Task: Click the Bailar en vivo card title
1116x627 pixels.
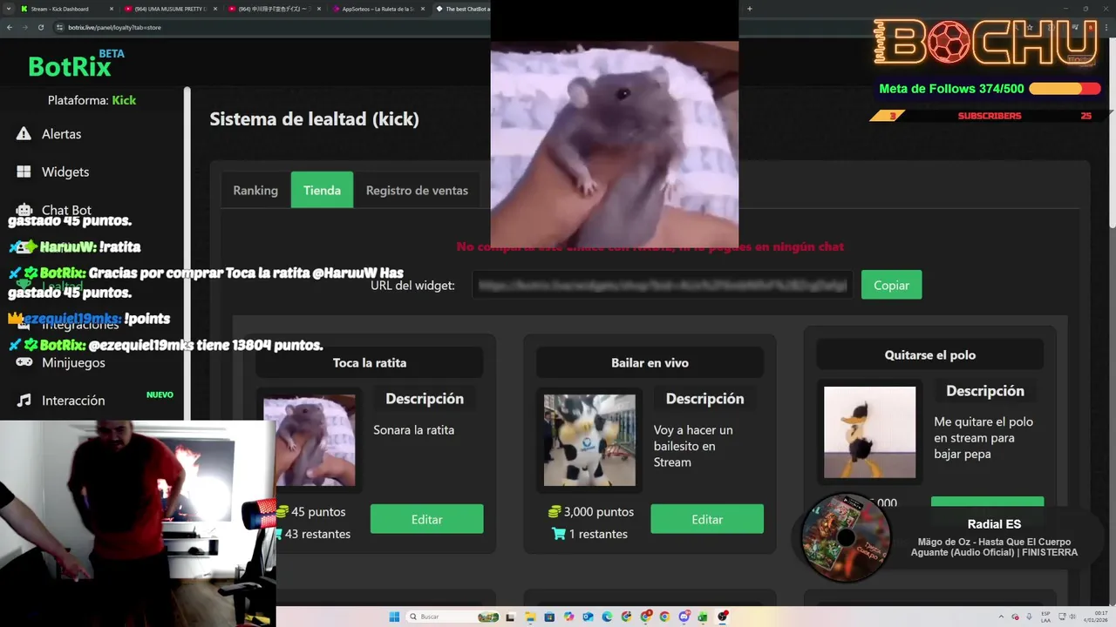Action: (650, 362)
